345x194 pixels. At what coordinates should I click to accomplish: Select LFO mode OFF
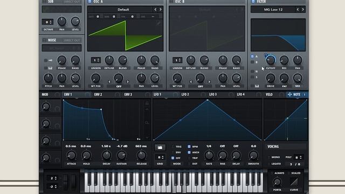[x=172, y=158]
